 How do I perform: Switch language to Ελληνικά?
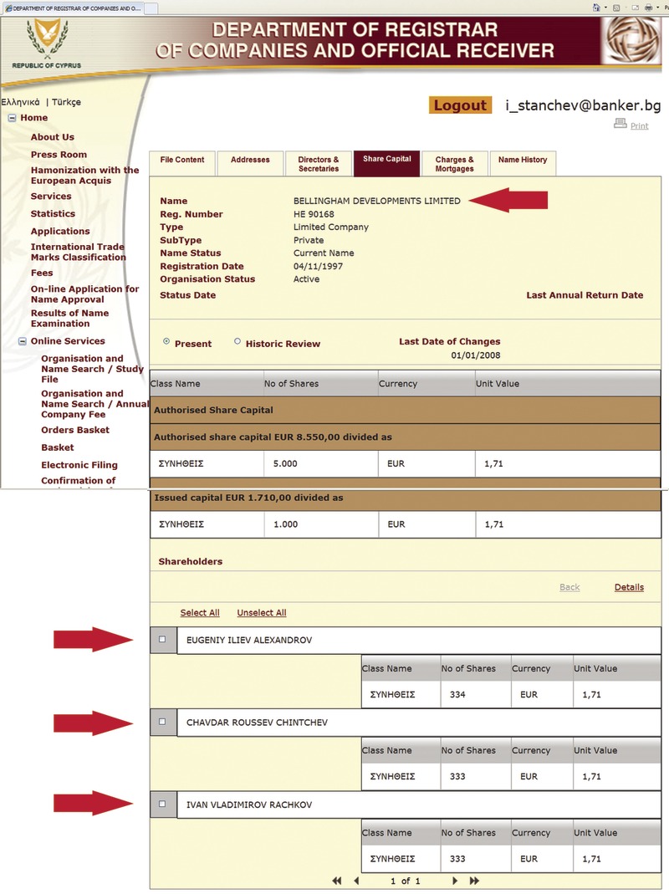21,102
